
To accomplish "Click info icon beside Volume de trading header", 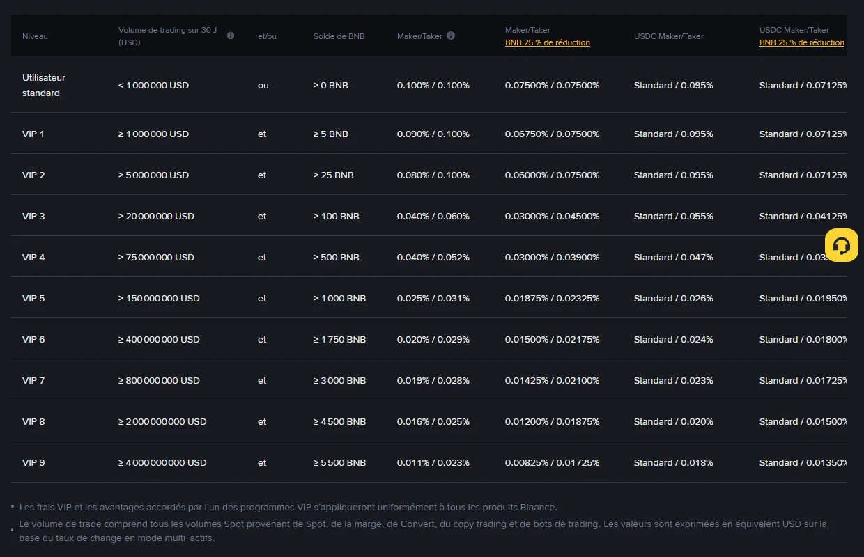I will pos(231,36).
